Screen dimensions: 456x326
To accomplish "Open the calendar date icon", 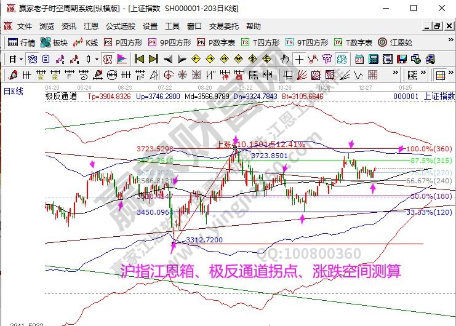I will (359, 59).
